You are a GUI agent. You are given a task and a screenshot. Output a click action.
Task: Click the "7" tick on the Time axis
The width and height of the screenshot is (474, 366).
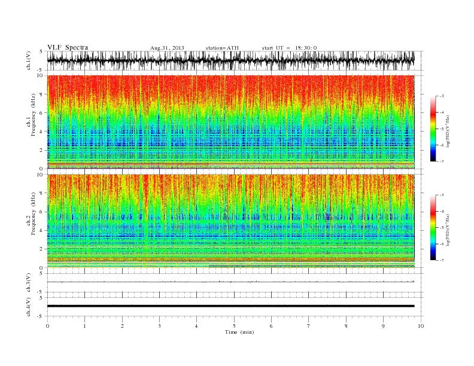[309, 326]
